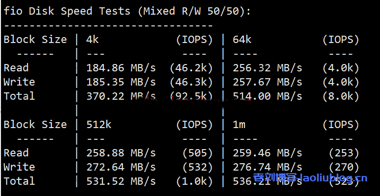Click the 258.88 MB/s read value
This screenshot has width=380, height=196.
pos(121,153)
